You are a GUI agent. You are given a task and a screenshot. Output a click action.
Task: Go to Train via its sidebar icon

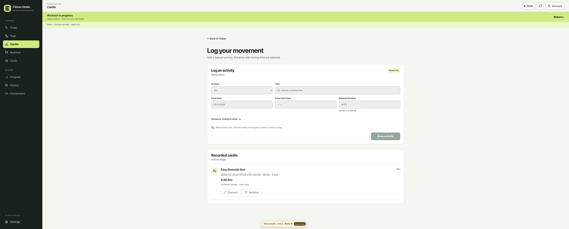click(x=6, y=36)
